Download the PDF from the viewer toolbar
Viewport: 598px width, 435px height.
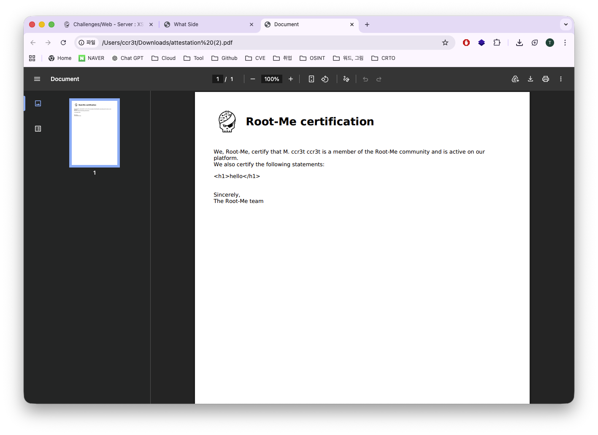click(530, 79)
